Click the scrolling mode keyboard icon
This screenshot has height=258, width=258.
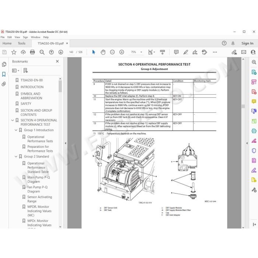[163, 52]
